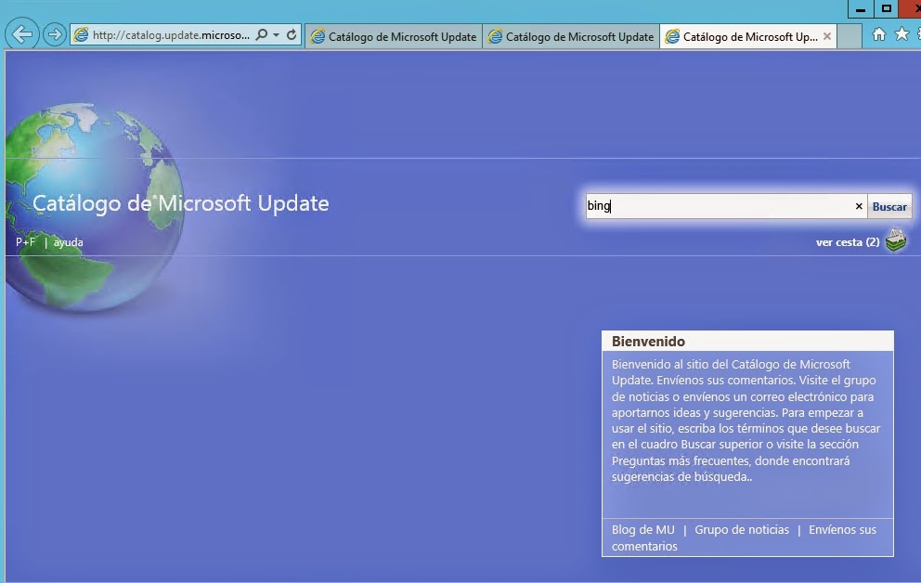Refresh the page with the reload icon
Screen dimensions: 921x583
(x=292, y=34)
